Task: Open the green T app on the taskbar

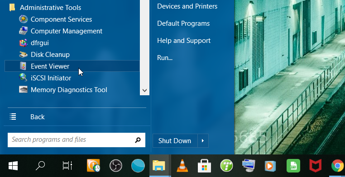Action: (x=227, y=166)
